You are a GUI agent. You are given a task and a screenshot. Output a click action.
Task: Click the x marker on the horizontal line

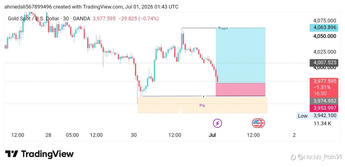point(203,96)
